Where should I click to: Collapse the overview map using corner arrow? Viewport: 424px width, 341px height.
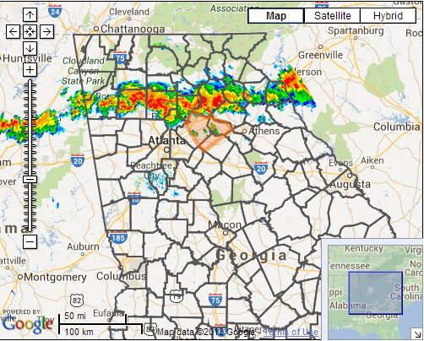pyautogui.click(x=416, y=334)
